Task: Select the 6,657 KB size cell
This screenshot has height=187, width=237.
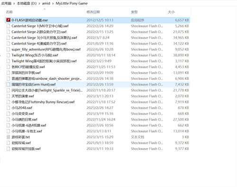Action: [182, 20]
